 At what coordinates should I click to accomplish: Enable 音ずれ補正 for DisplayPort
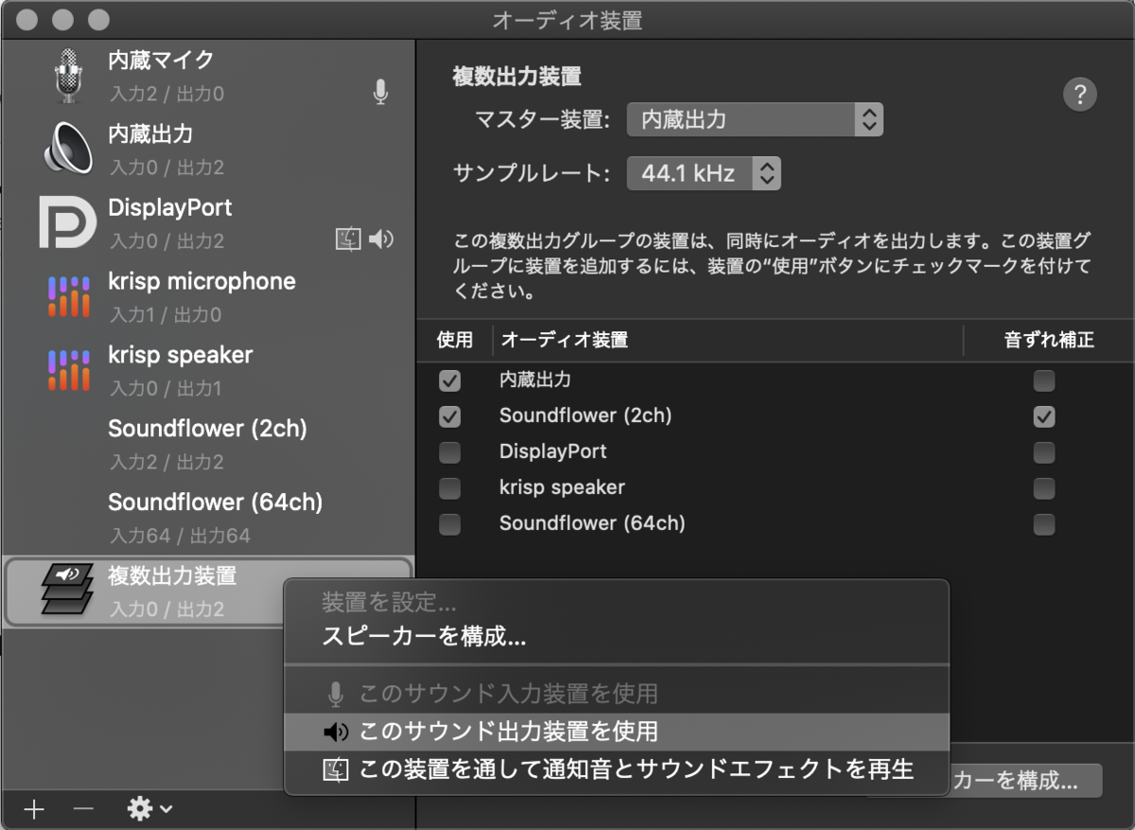1044,452
